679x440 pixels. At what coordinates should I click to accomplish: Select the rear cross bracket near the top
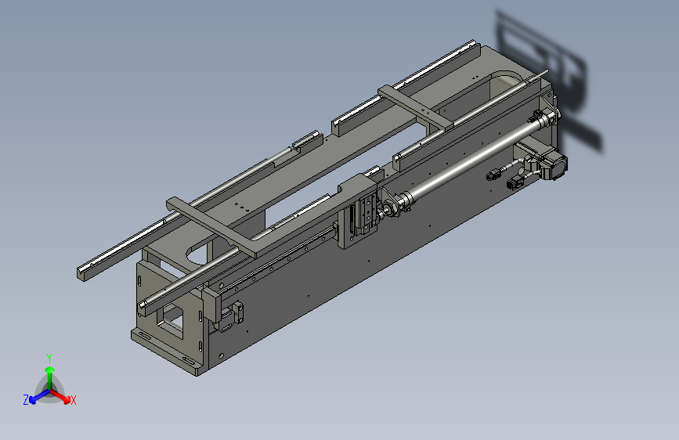417,108
